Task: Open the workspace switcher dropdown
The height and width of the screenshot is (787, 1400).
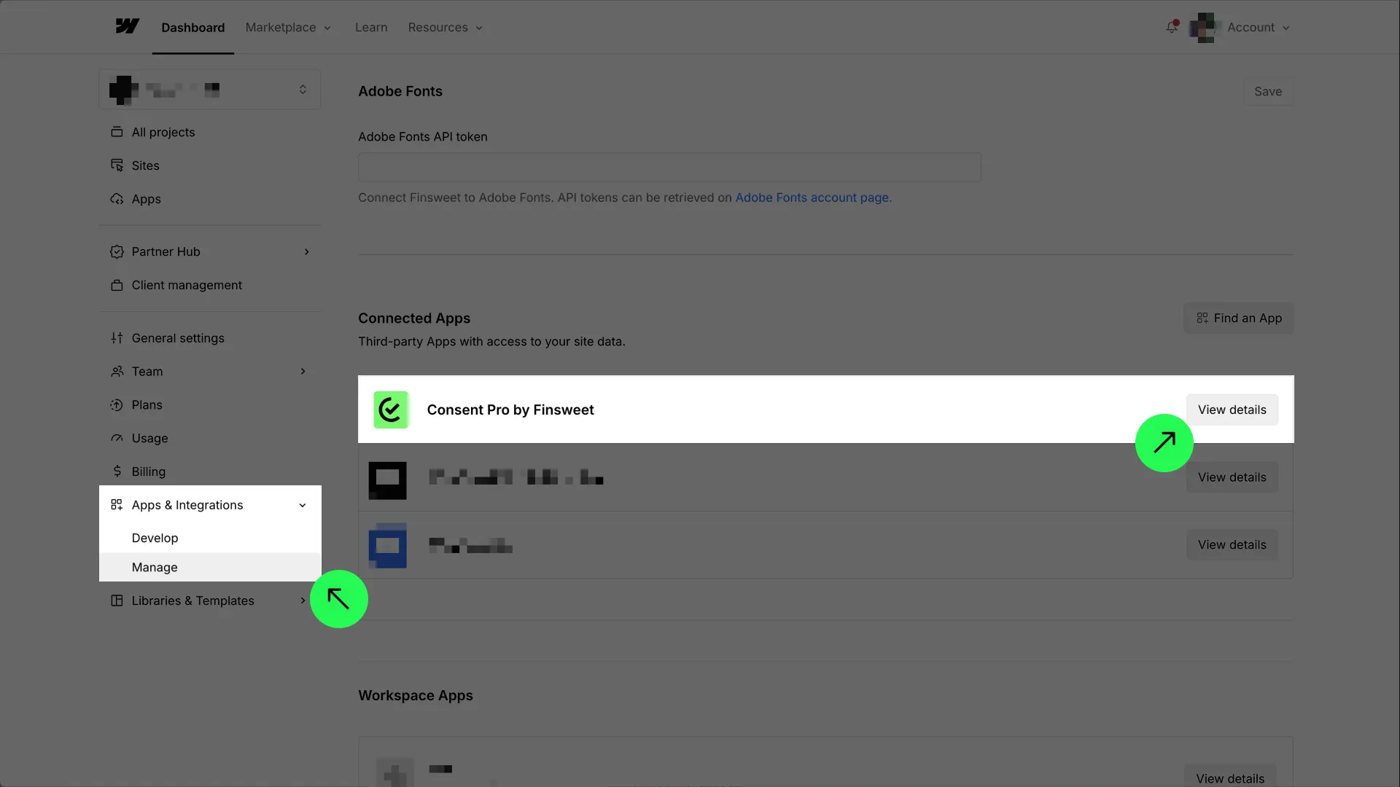Action: (x=209, y=90)
